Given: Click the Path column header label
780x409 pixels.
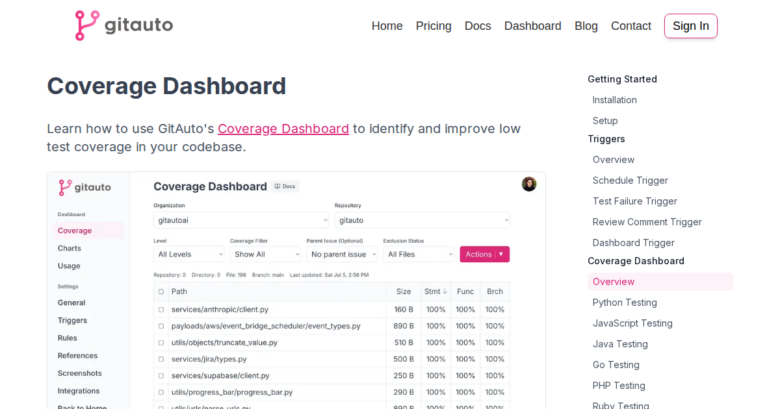Looking at the screenshot, I should 179,291.
